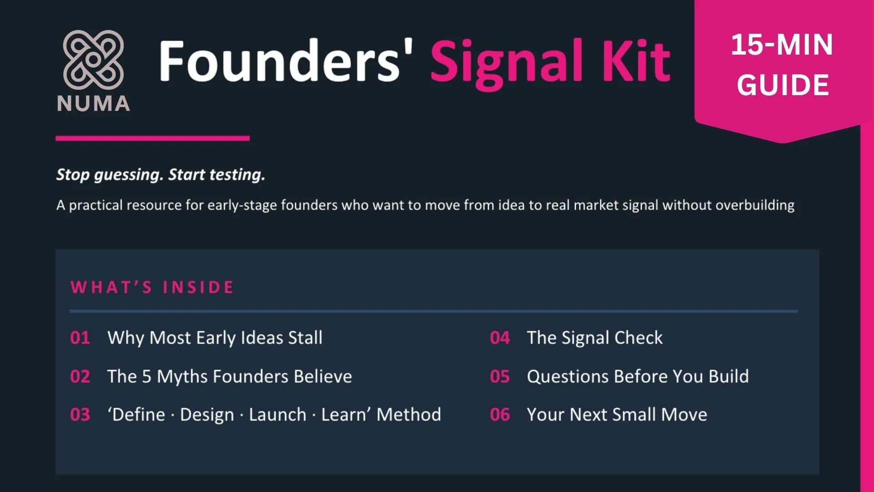Open 'The Signal Check' section
The height and width of the screenshot is (492, 874).
tap(595, 338)
